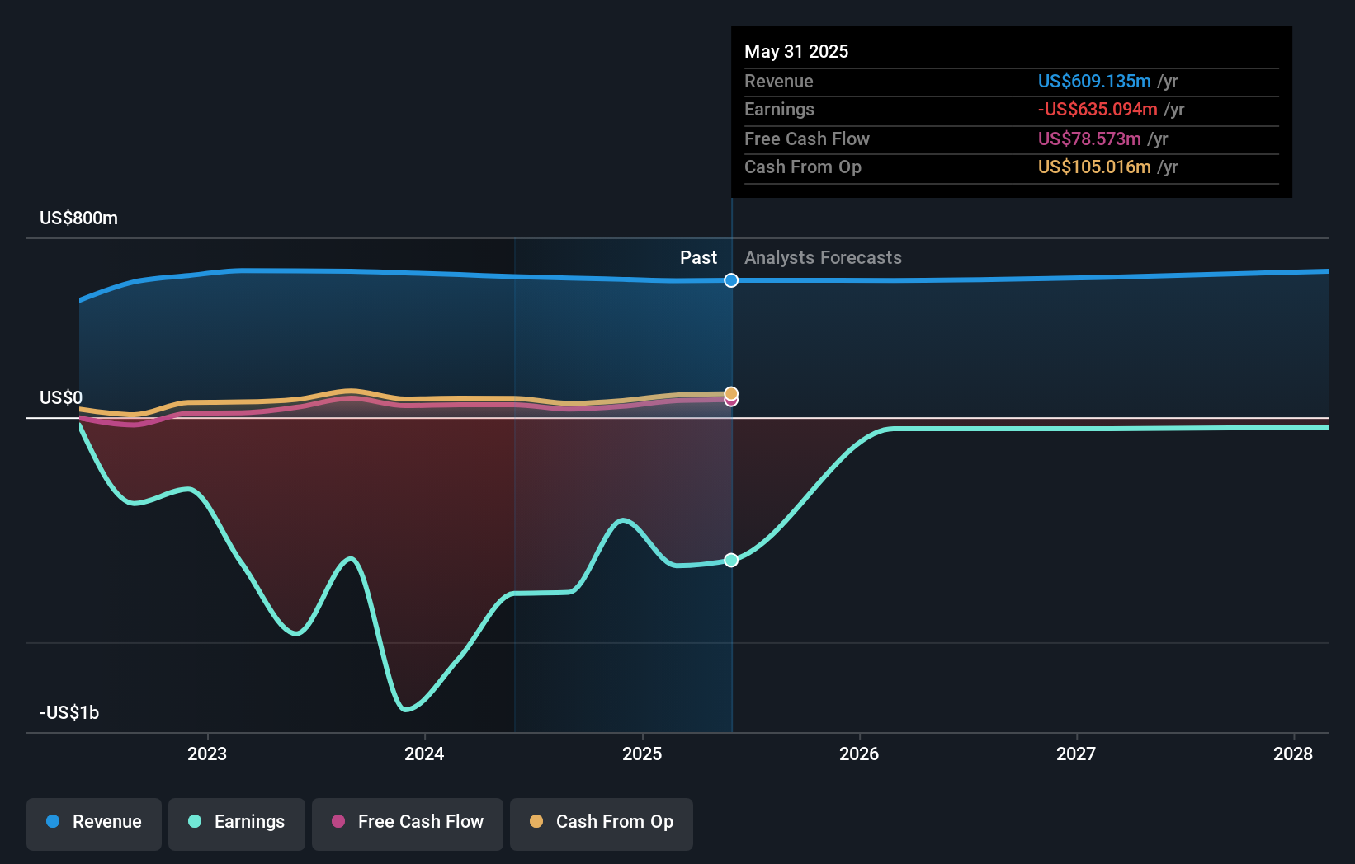The width and height of the screenshot is (1355, 864).
Task: Click the US$800m y-axis label
Action: (x=78, y=218)
